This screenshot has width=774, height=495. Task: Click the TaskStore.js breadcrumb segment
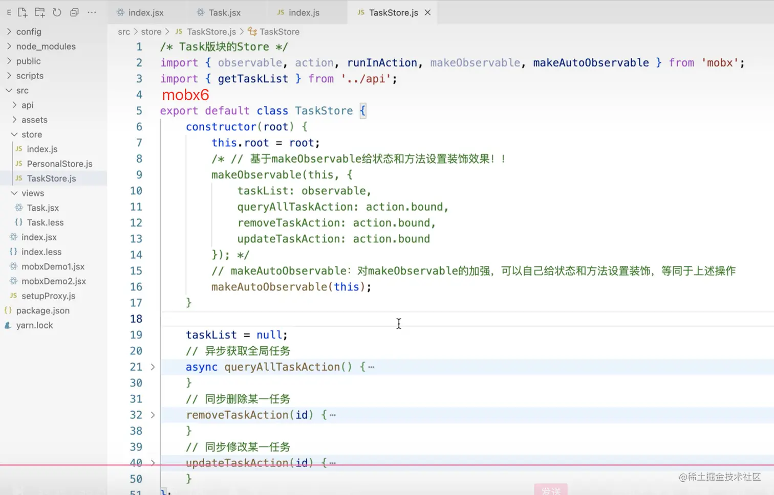coord(211,32)
